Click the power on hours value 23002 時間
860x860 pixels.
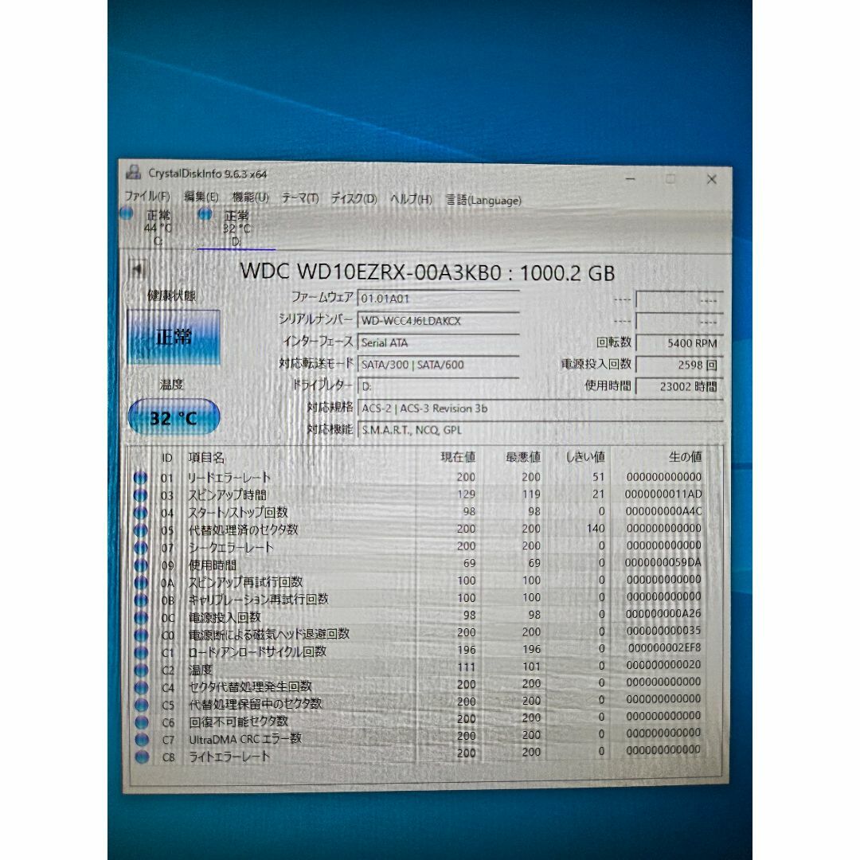[x=679, y=387]
